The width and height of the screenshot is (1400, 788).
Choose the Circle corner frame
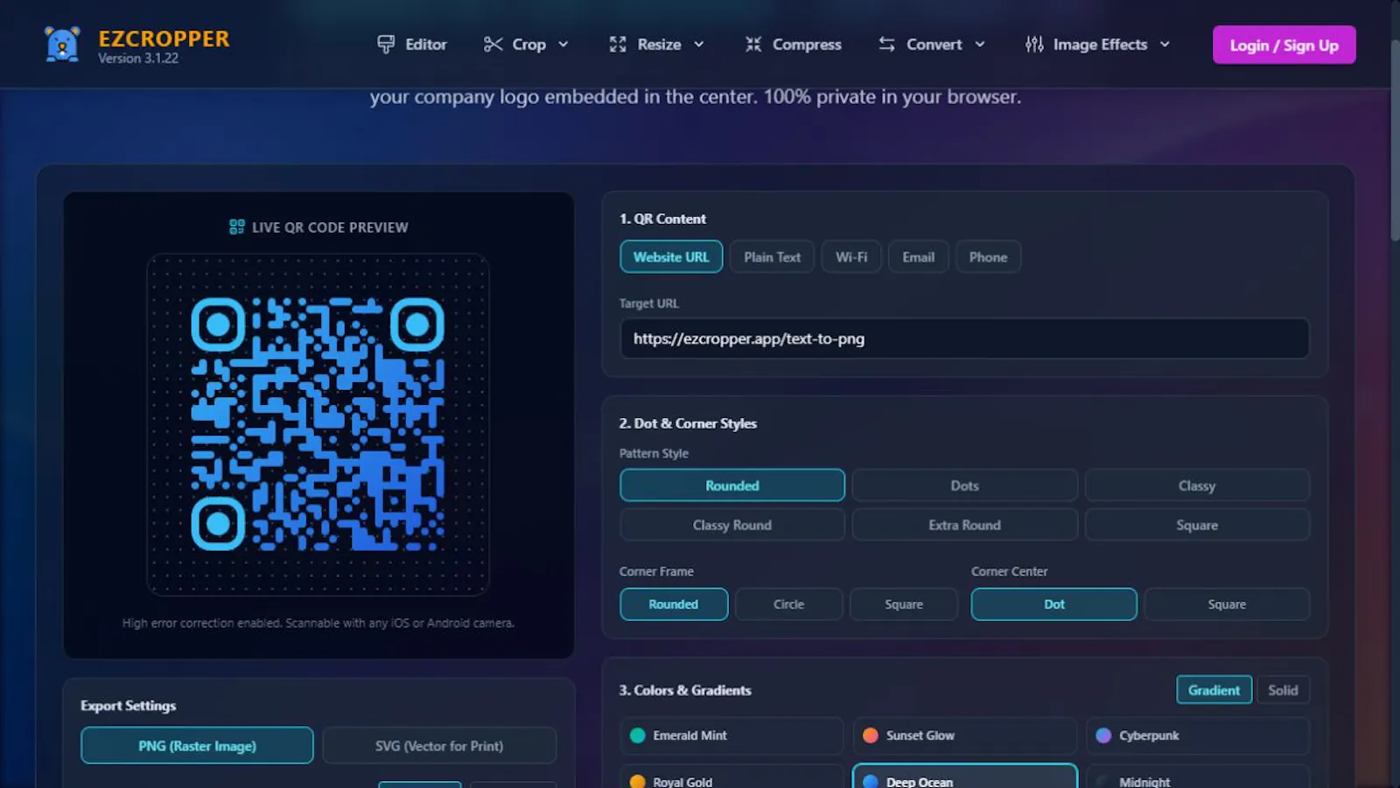coord(788,604)
